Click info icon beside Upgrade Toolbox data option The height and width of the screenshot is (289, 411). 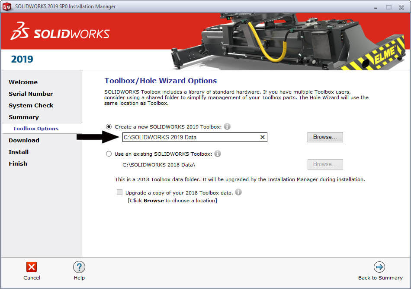[238, 192]
